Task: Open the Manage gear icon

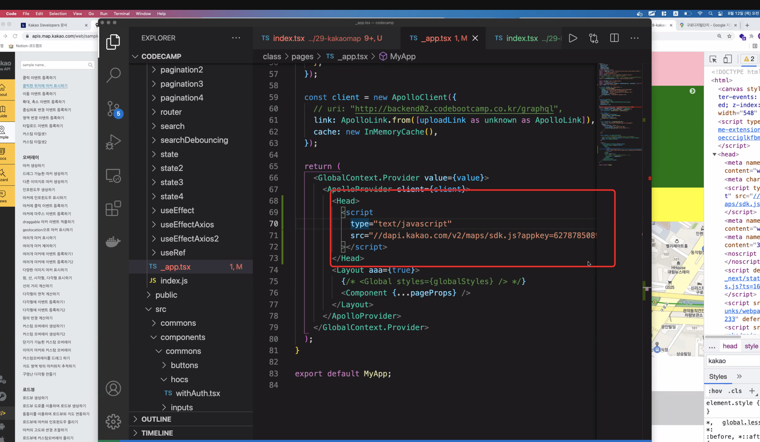Action: click(x=113, y=421)
